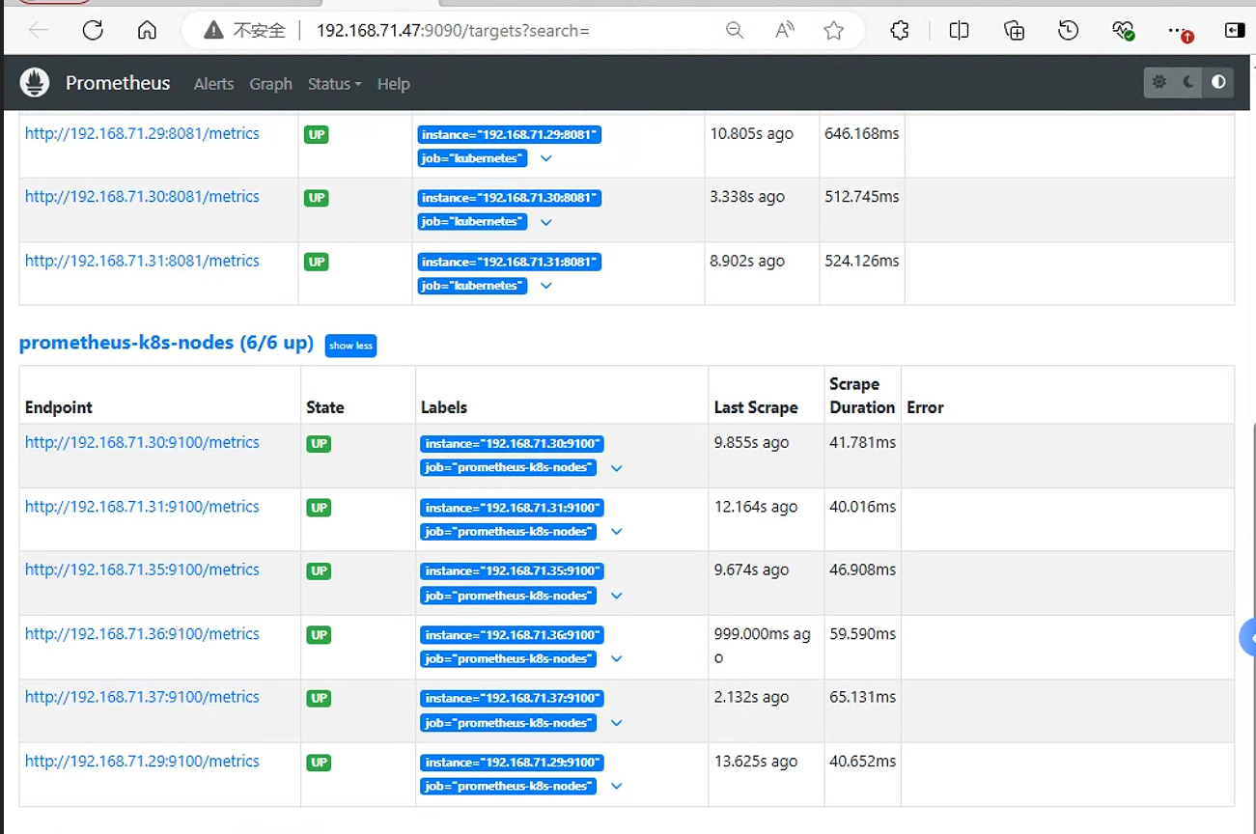Open the Graph page
This screenshot has width=1256, height=834.
tap(270, 84)
